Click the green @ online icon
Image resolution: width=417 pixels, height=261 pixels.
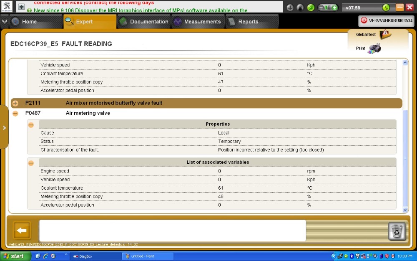tap(311, 8)
